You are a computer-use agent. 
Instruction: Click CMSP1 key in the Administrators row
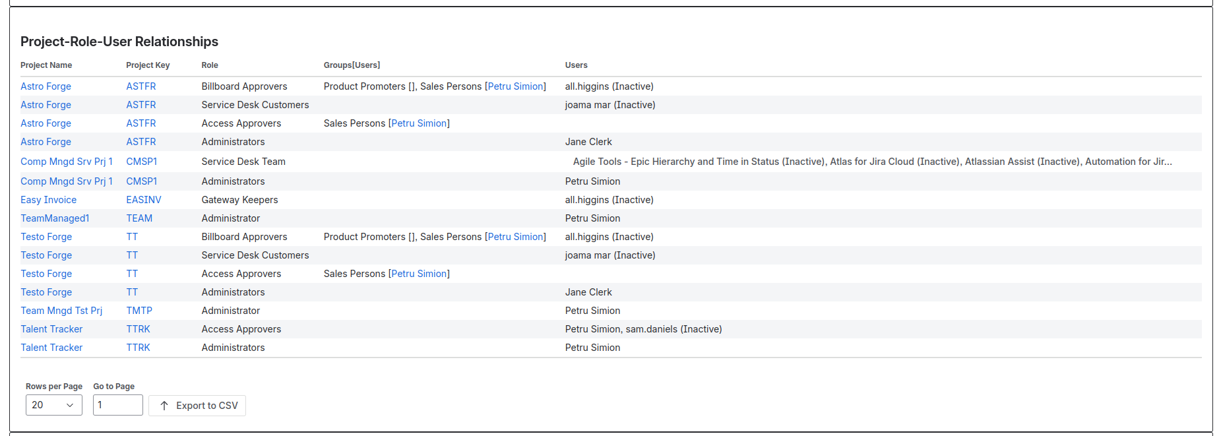click(142, 181)
